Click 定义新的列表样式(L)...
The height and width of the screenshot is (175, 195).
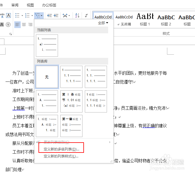point(61,156)
